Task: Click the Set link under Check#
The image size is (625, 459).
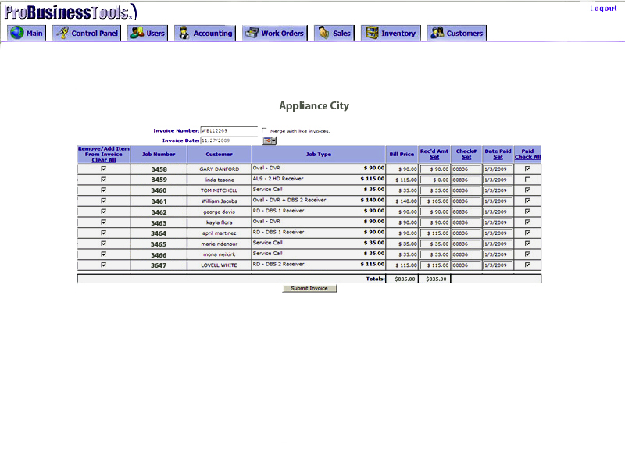Action: [x=466, y=157]
